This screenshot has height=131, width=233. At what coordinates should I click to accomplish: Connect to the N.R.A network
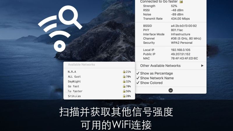coord(99,72)
